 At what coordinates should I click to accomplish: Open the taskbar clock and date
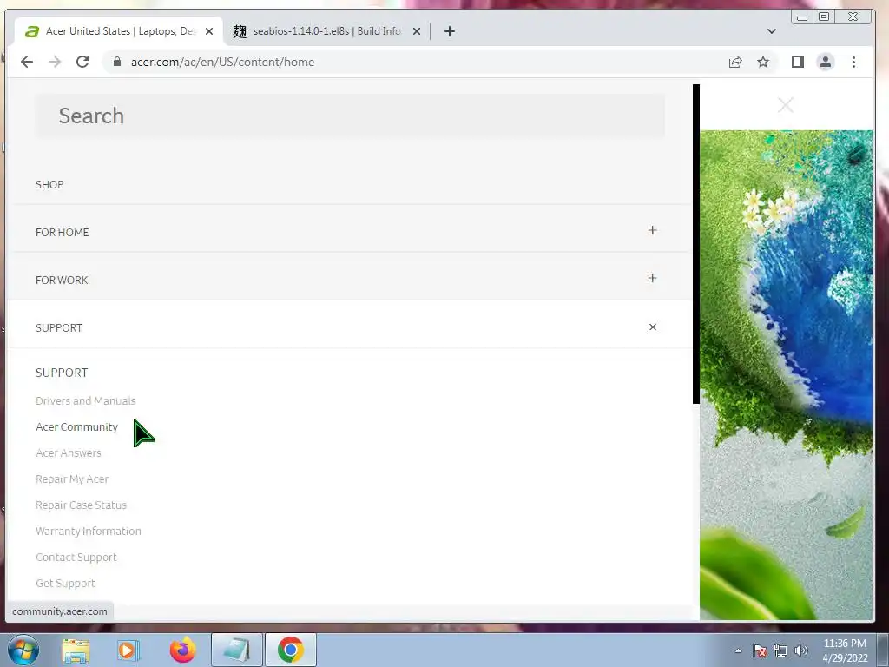click(x=845, y=650)
